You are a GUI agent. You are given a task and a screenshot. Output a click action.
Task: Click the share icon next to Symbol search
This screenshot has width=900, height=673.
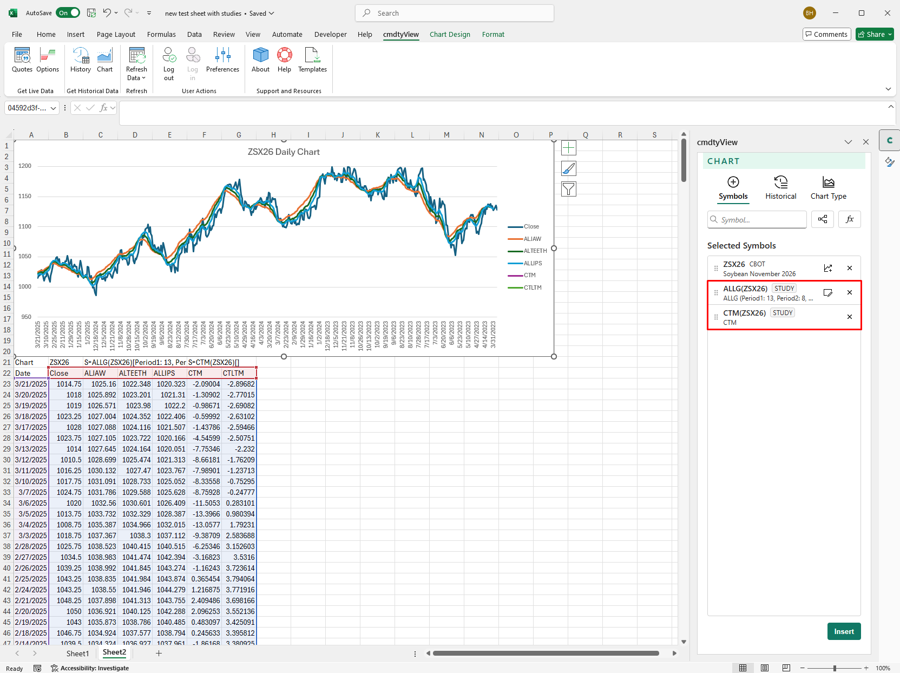pos(823,219)
